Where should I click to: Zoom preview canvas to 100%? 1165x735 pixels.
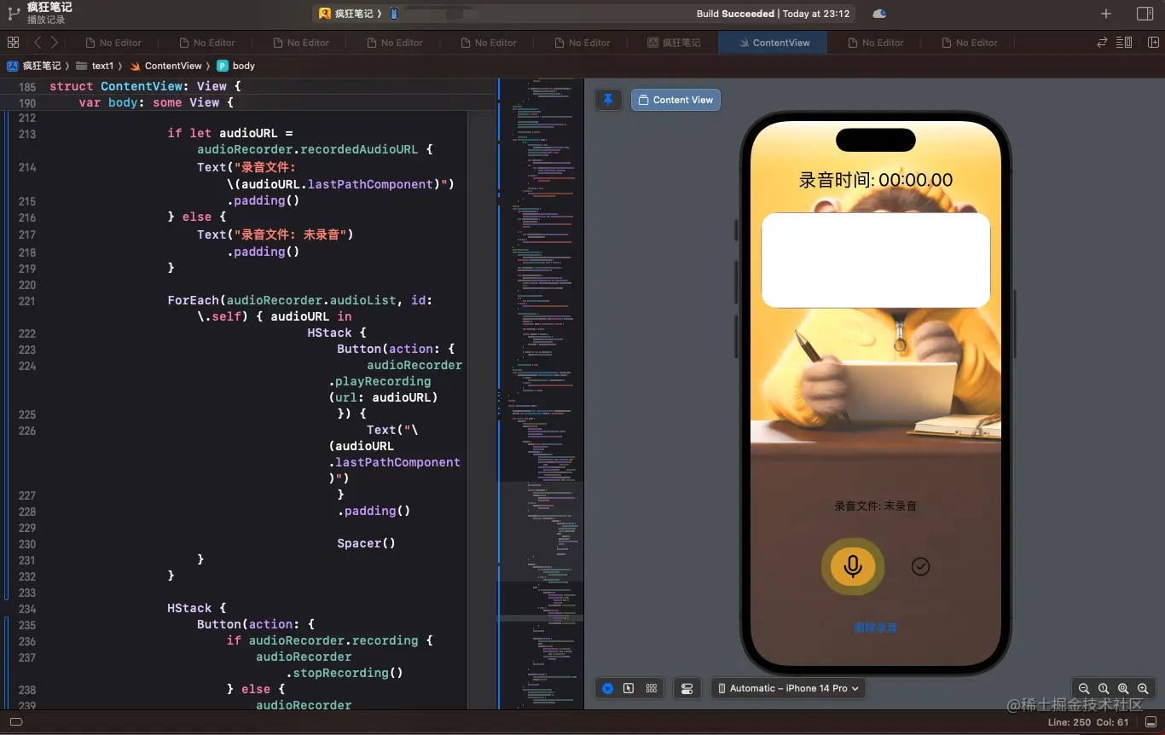[1104, 688]
